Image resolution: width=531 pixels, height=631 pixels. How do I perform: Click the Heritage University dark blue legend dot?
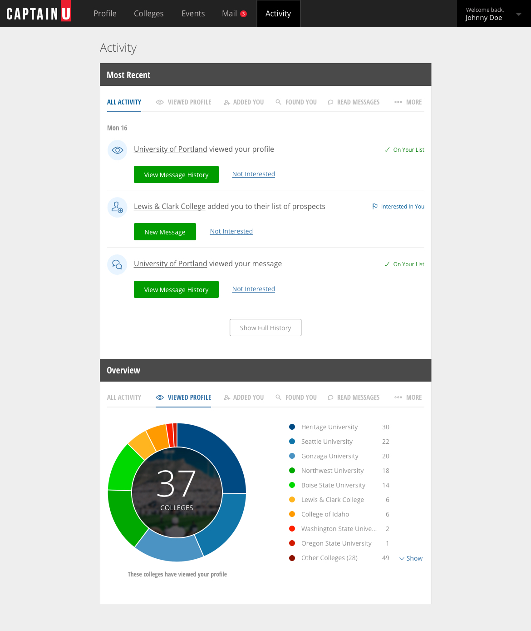[292, 427]
